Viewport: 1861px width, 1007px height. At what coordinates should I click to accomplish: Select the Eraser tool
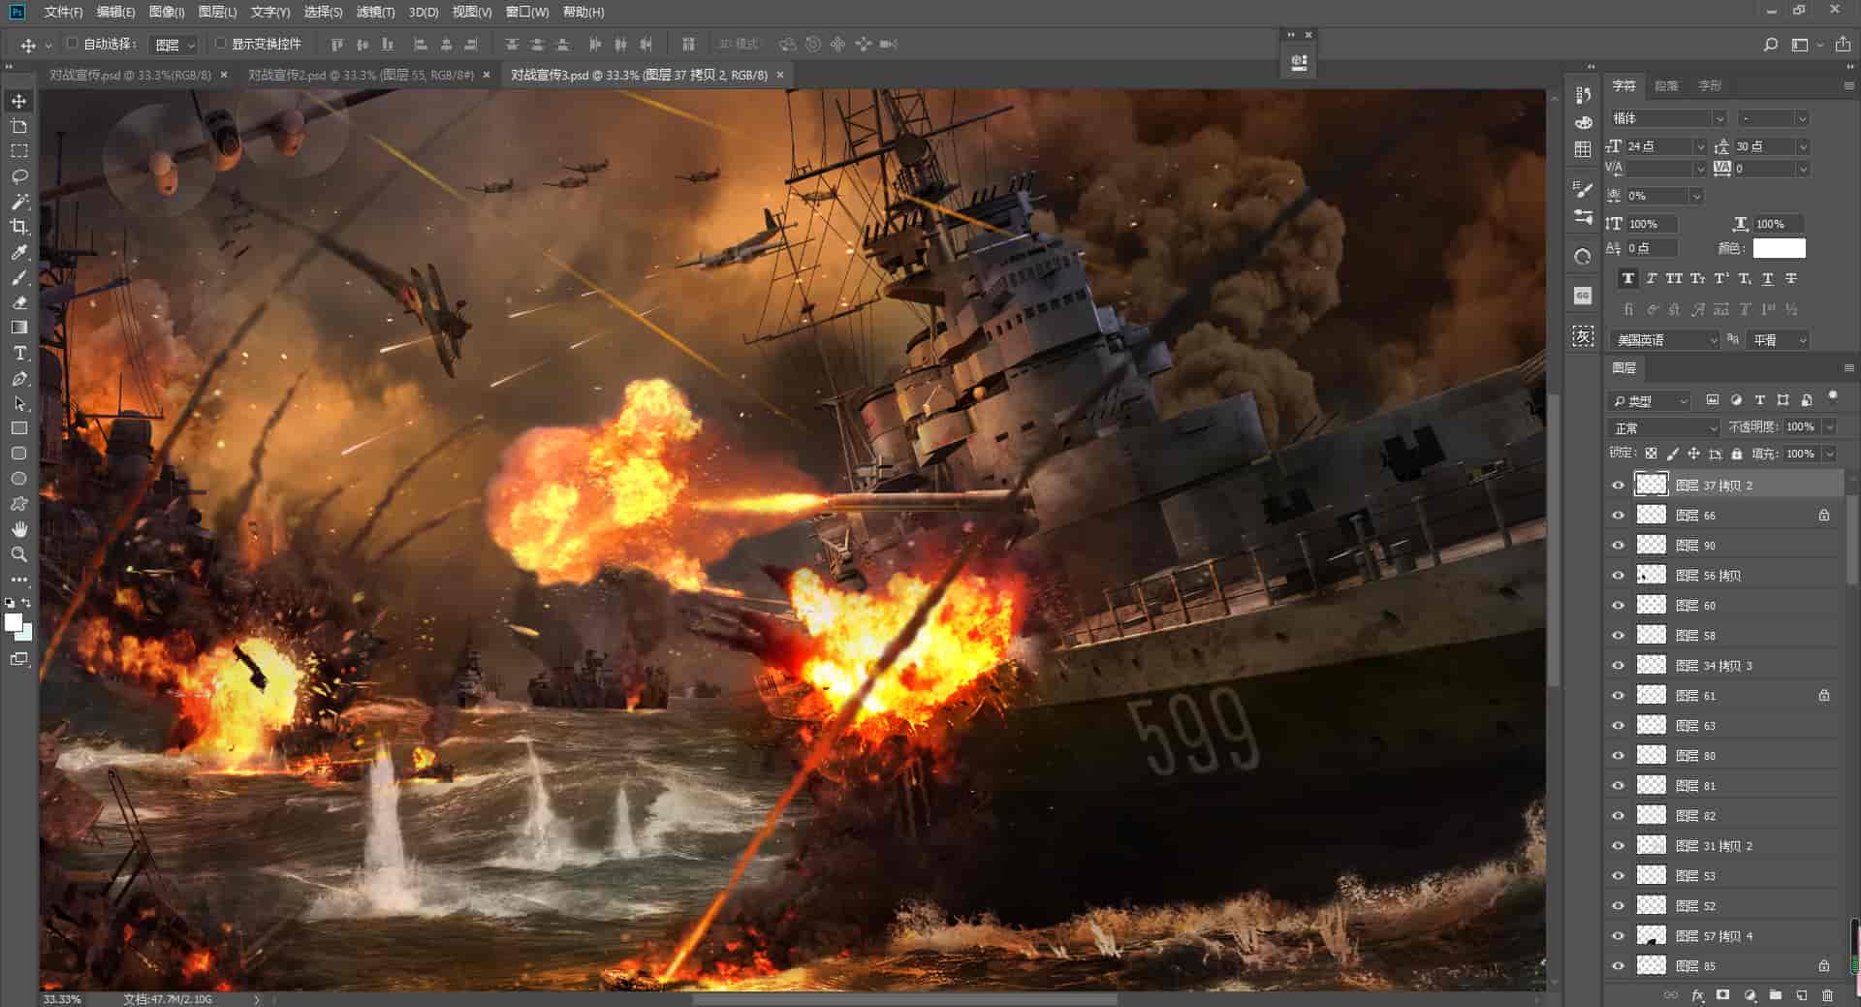click(18, 302)
